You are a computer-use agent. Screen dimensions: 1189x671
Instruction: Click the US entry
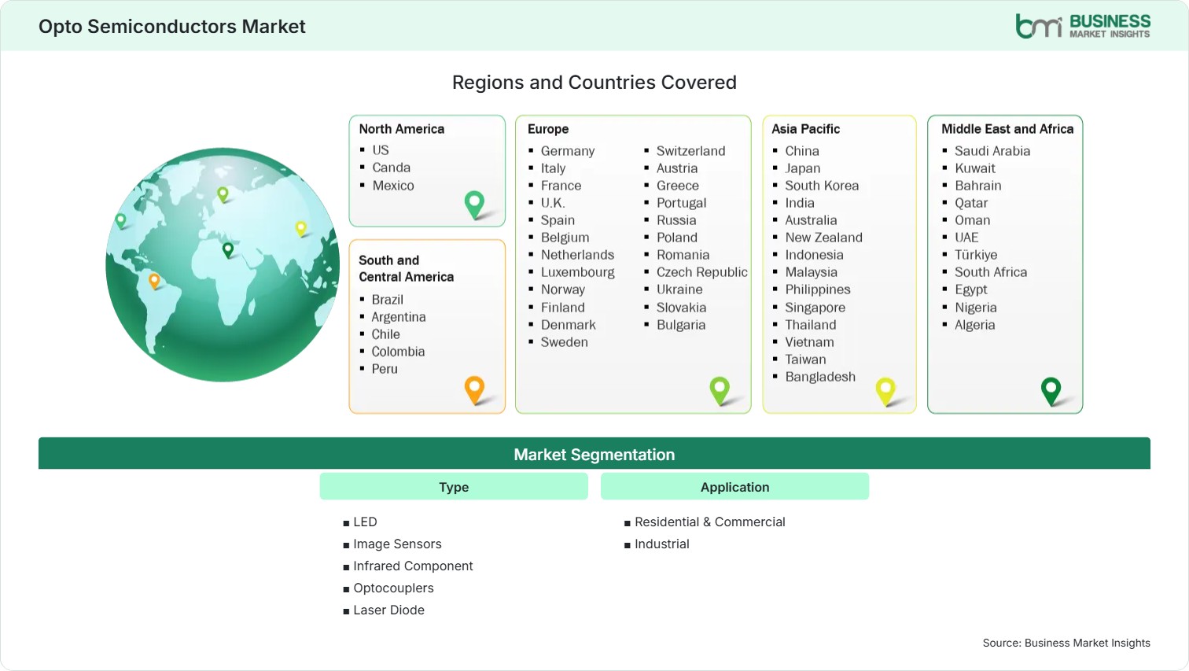381,150
